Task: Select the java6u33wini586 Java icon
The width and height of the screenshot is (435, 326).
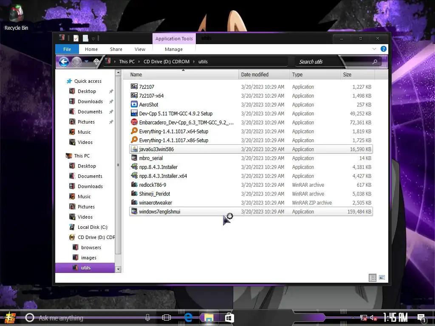Action: (134, 149)
